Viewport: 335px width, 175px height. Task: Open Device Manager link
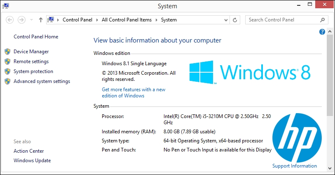click(31, 52)
